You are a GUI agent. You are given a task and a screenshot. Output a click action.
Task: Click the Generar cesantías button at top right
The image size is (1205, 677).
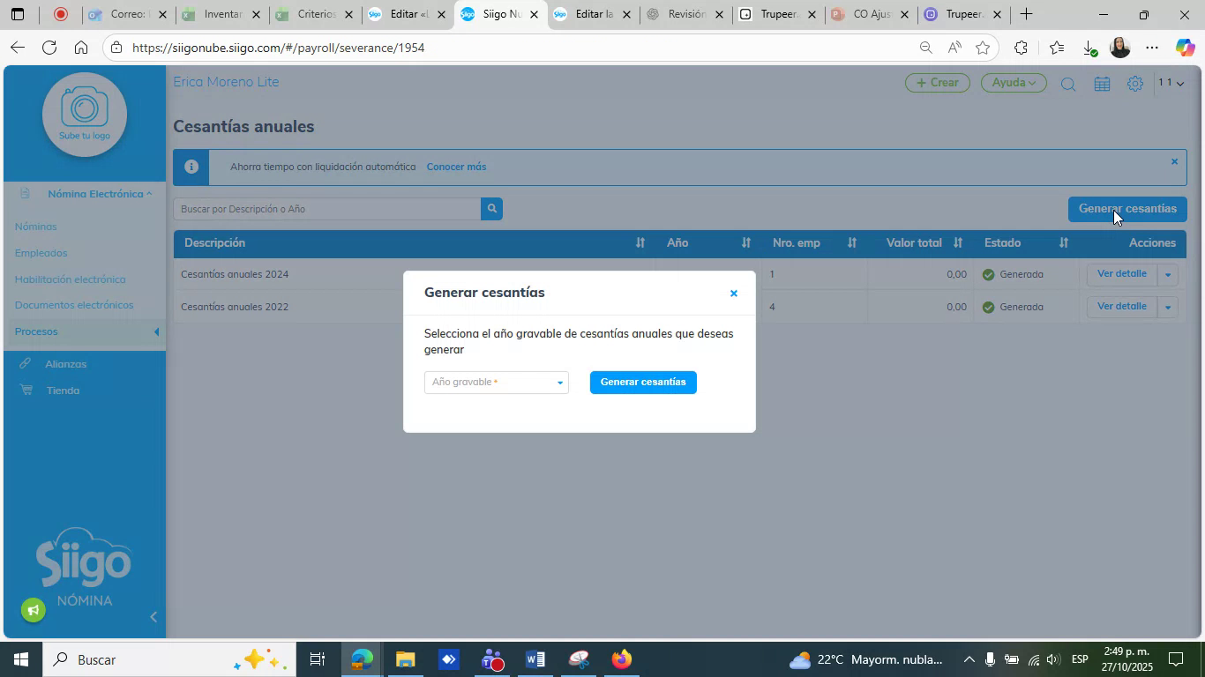1127,209
